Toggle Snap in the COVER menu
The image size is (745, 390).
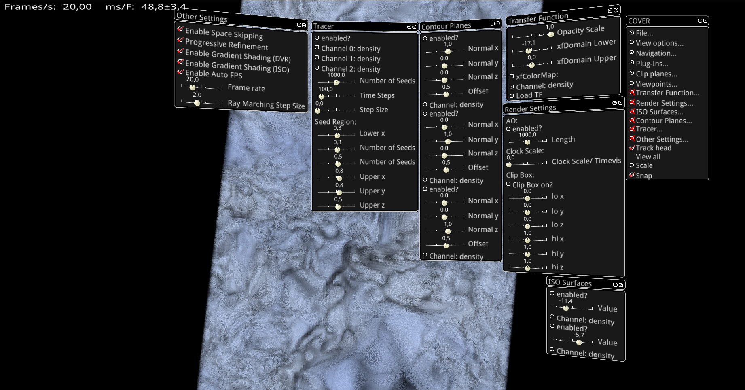coord(632,175)
